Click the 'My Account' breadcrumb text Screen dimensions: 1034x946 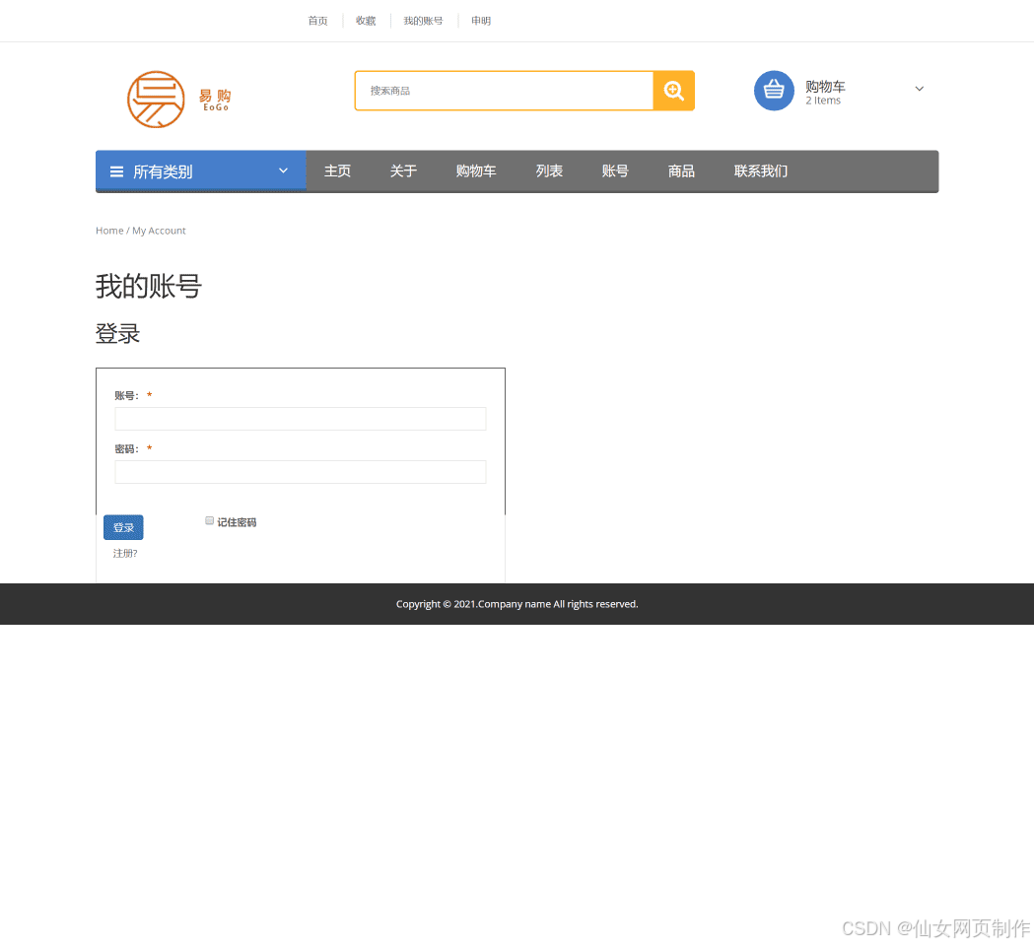click(159, 231)
